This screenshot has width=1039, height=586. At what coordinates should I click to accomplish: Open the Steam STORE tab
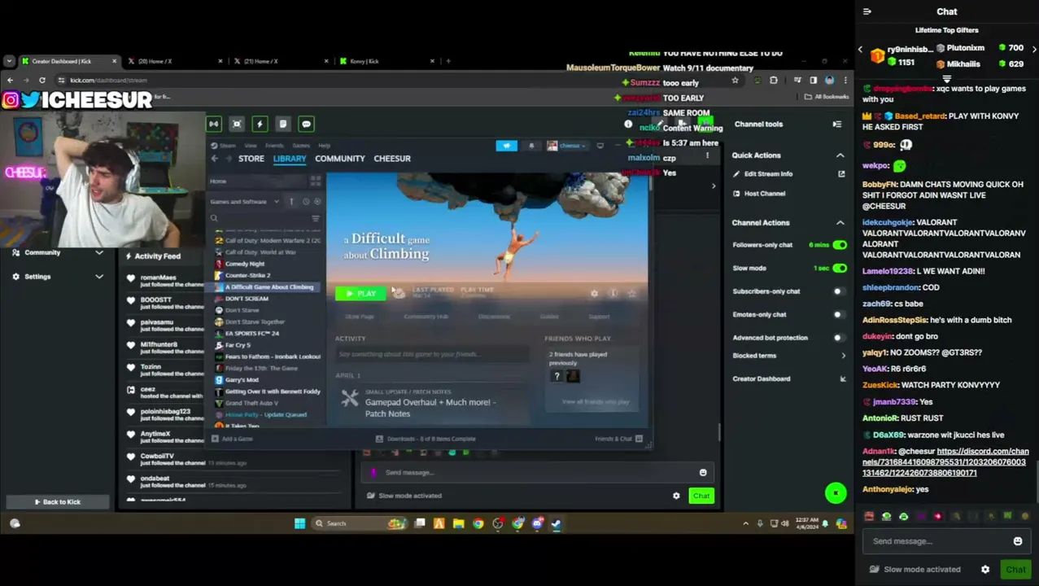251,159
